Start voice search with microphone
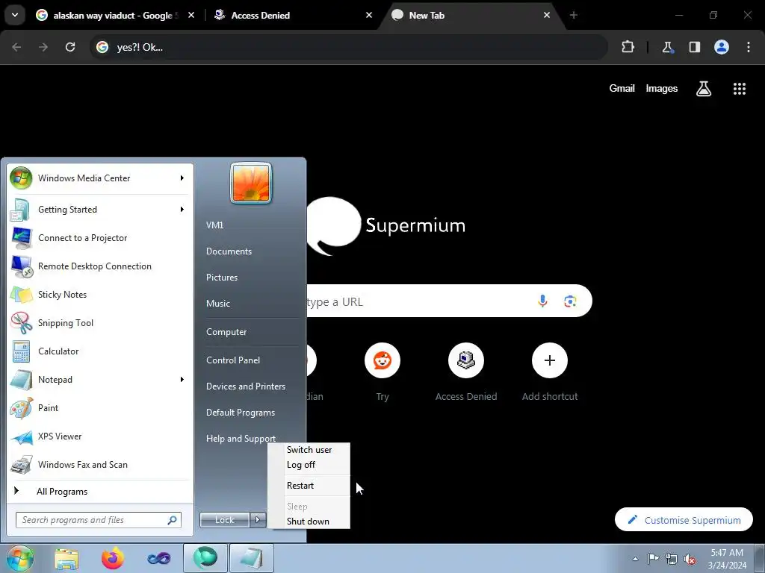Viewport: 765px width, 573px height. [x=542, y=301]
